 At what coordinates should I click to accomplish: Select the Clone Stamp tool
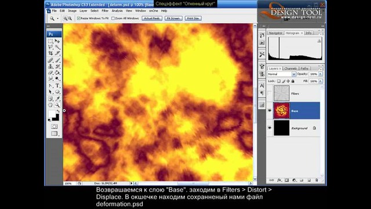point(50,67)
